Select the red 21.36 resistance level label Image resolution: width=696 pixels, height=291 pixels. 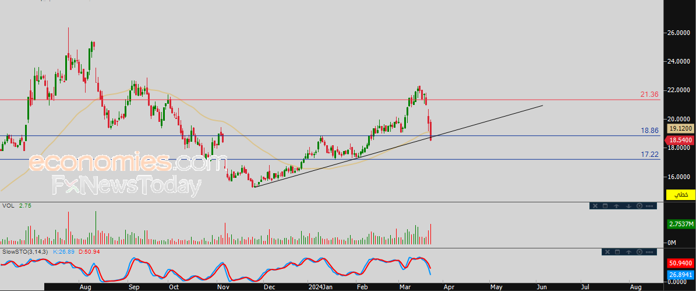[649, 94]
